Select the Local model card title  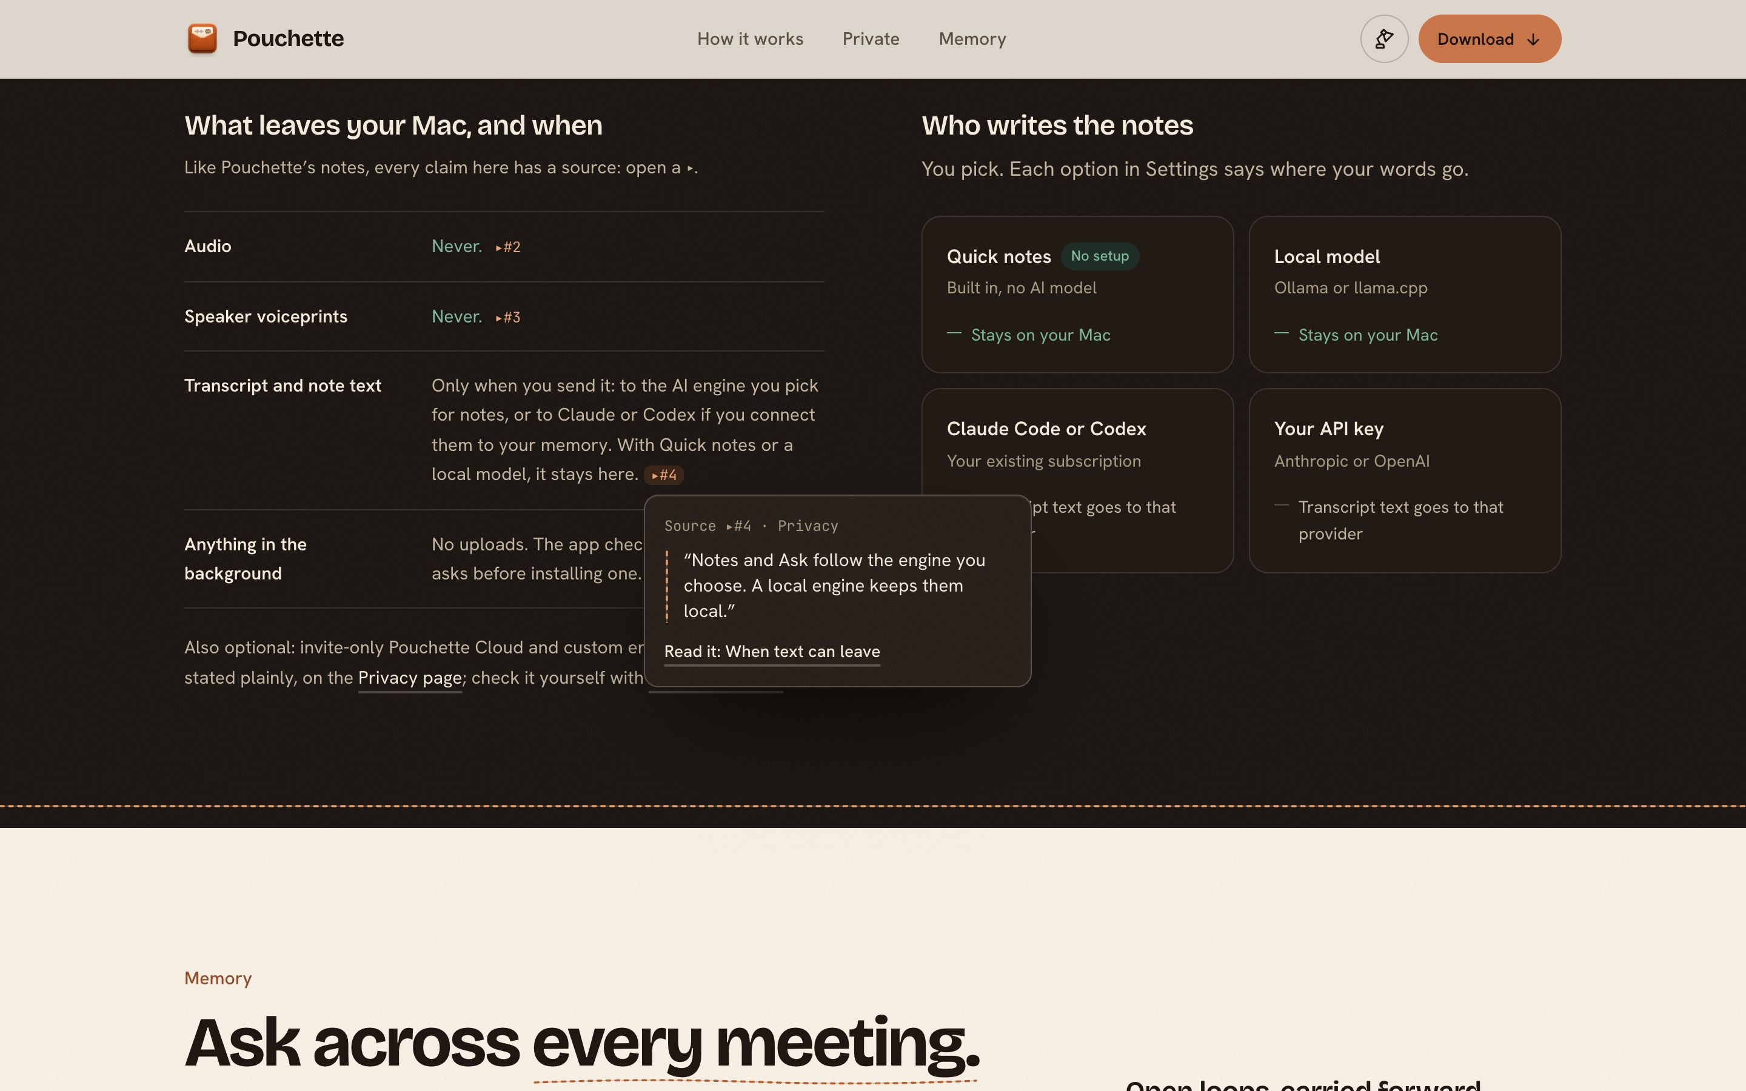click(1326, 256)
